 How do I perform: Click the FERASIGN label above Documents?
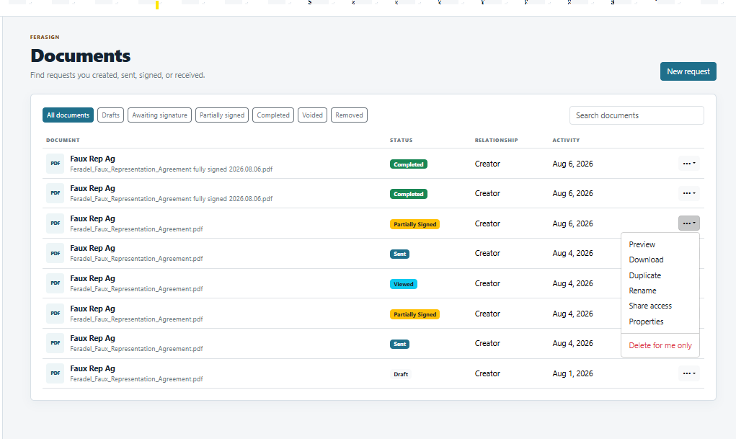click(45, 37)
